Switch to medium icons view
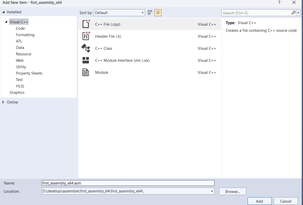 (150, 13)
